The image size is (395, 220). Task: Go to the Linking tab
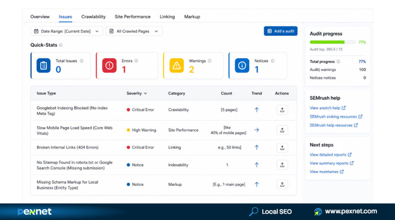[167, 17]
